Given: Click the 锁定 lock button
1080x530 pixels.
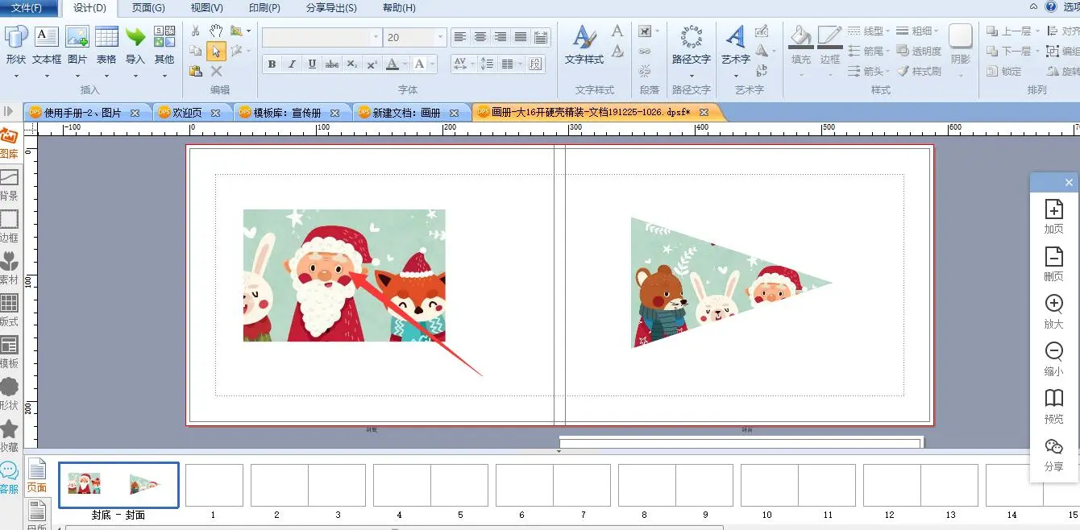Looking at the screenshot, I should tap(1004, 71).
